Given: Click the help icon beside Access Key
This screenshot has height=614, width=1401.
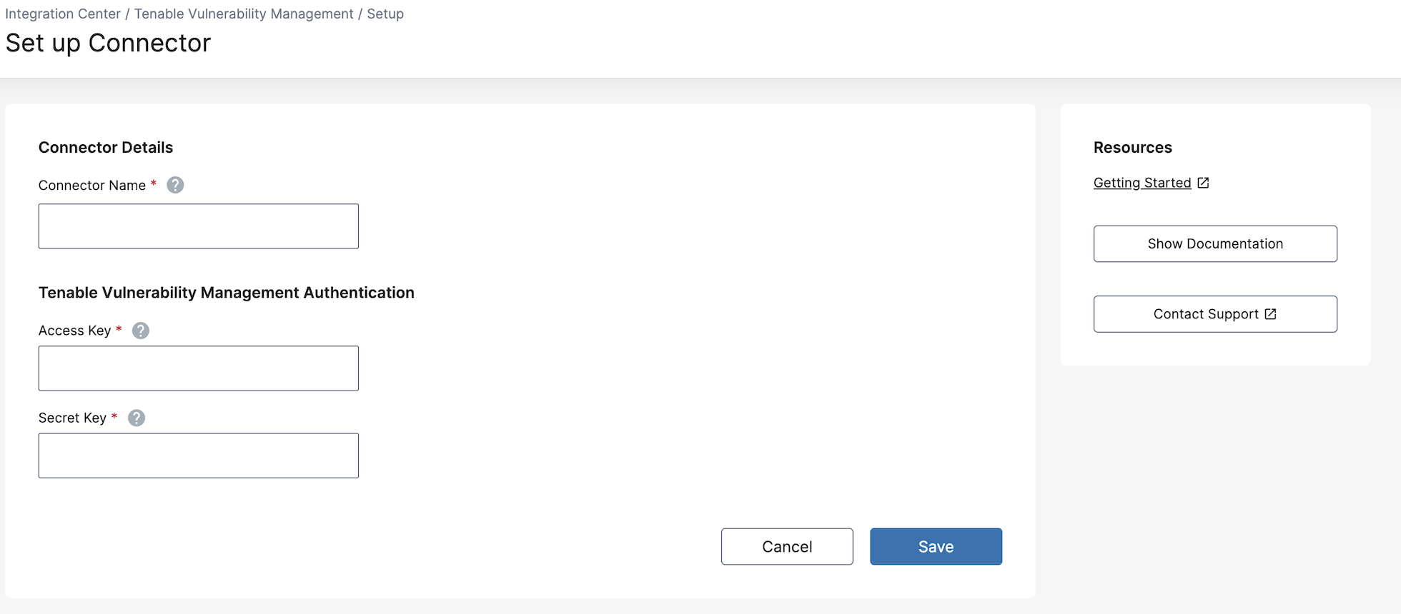Looking at the screenshot, I should click(x=141, y=331).
